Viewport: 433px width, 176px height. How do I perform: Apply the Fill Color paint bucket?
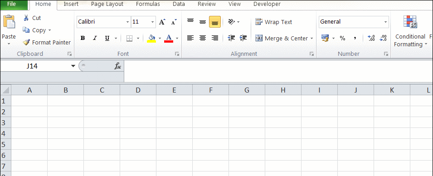(x=151, y=38)
